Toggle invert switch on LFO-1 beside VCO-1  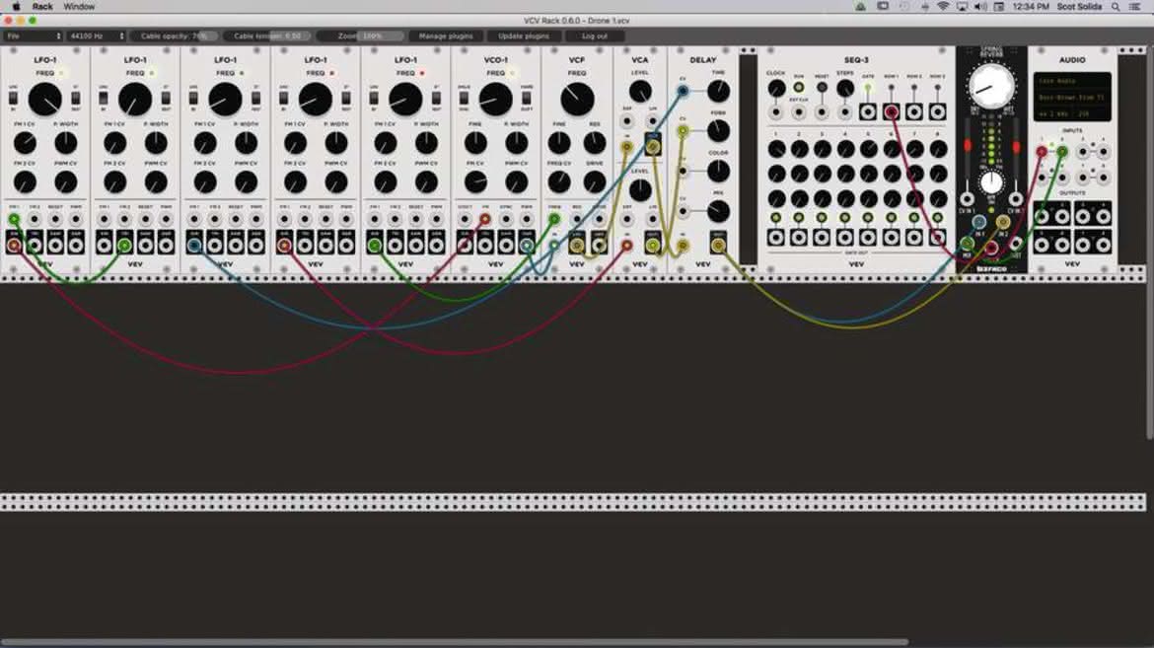point(436,98)
